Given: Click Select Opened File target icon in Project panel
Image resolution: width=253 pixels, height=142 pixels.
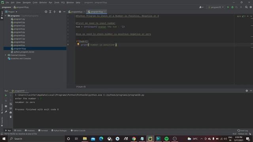Looking at the screenshot, I should pyautogui.click(x=46, y=12).
